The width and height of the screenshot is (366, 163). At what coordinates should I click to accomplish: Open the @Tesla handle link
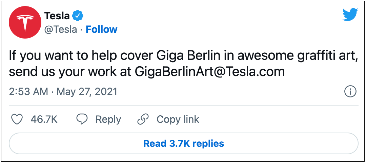coord(61,29)
